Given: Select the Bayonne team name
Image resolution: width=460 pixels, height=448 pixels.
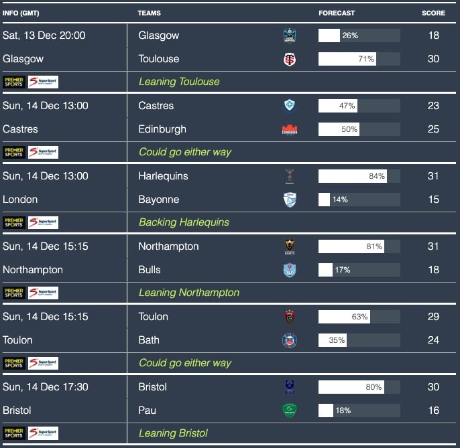Looking at the screenshot, I should point(159,200).
